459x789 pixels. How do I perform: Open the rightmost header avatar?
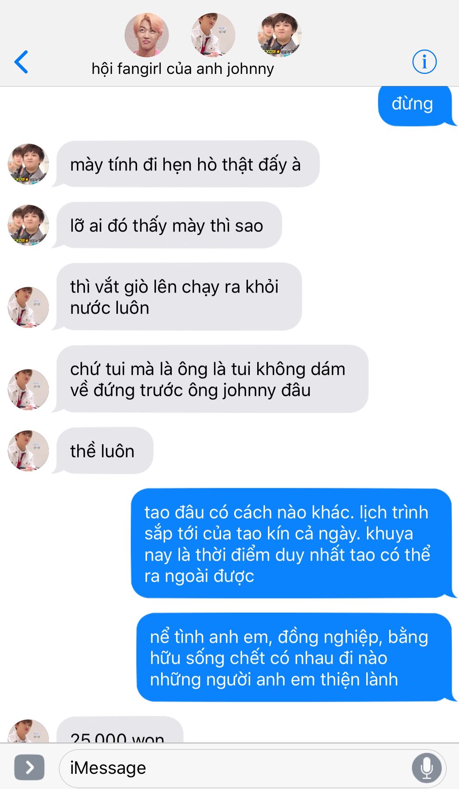coord(279,35)
